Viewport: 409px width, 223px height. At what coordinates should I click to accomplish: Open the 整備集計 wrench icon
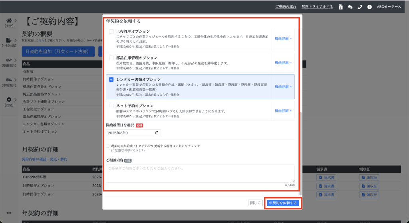(x=9, y=60)
